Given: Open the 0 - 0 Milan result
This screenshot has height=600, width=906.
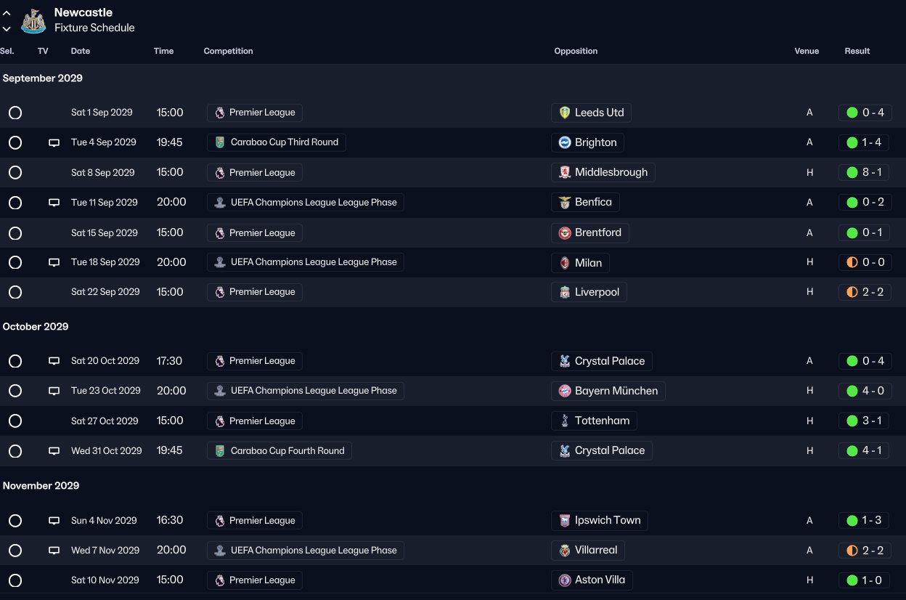Looking at the screenshot, I should pos(865,262).
